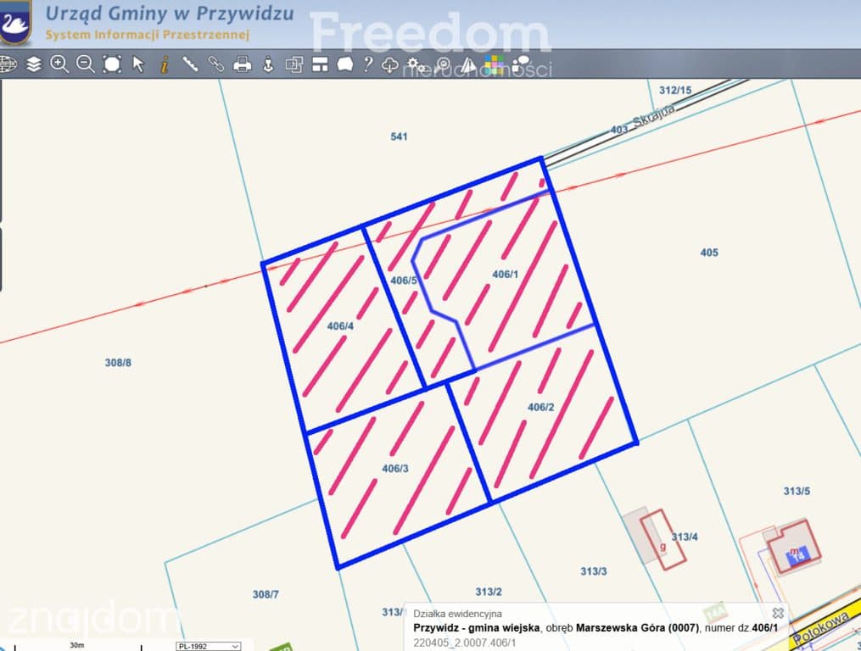
Task: Zoom to full map extent
Action: (112, 64)
